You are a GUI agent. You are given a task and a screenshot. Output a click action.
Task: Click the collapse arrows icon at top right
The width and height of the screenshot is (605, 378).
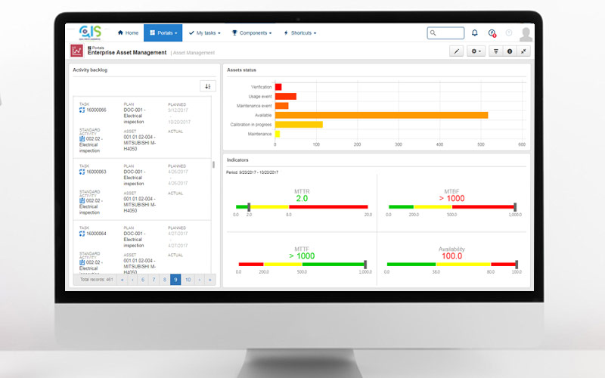click(523, 51)
